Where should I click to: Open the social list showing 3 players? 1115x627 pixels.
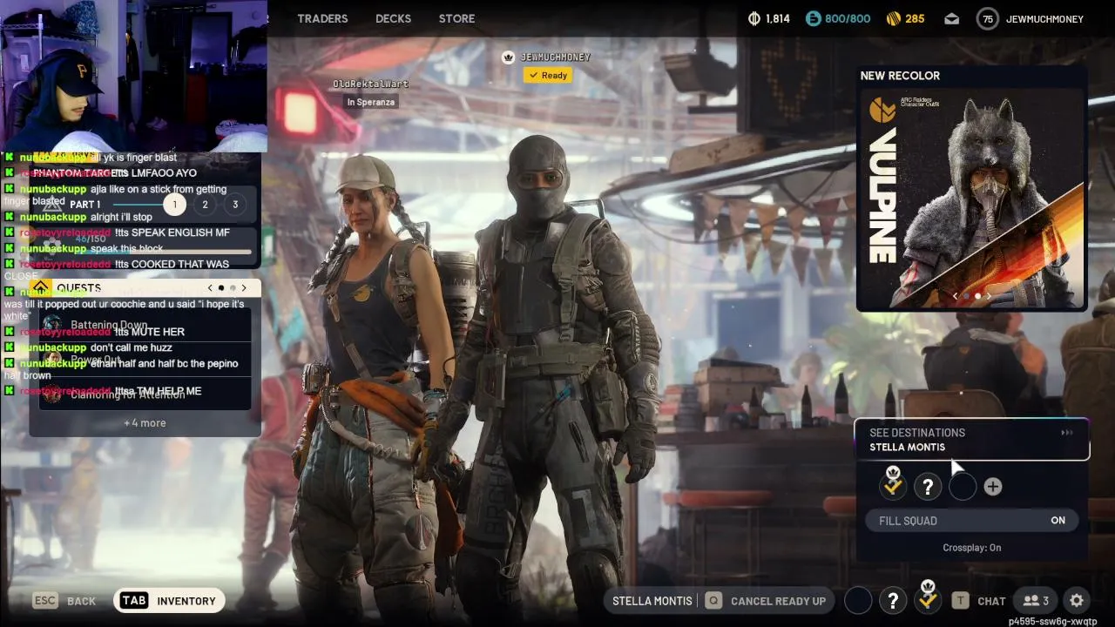coord(1036,601)
